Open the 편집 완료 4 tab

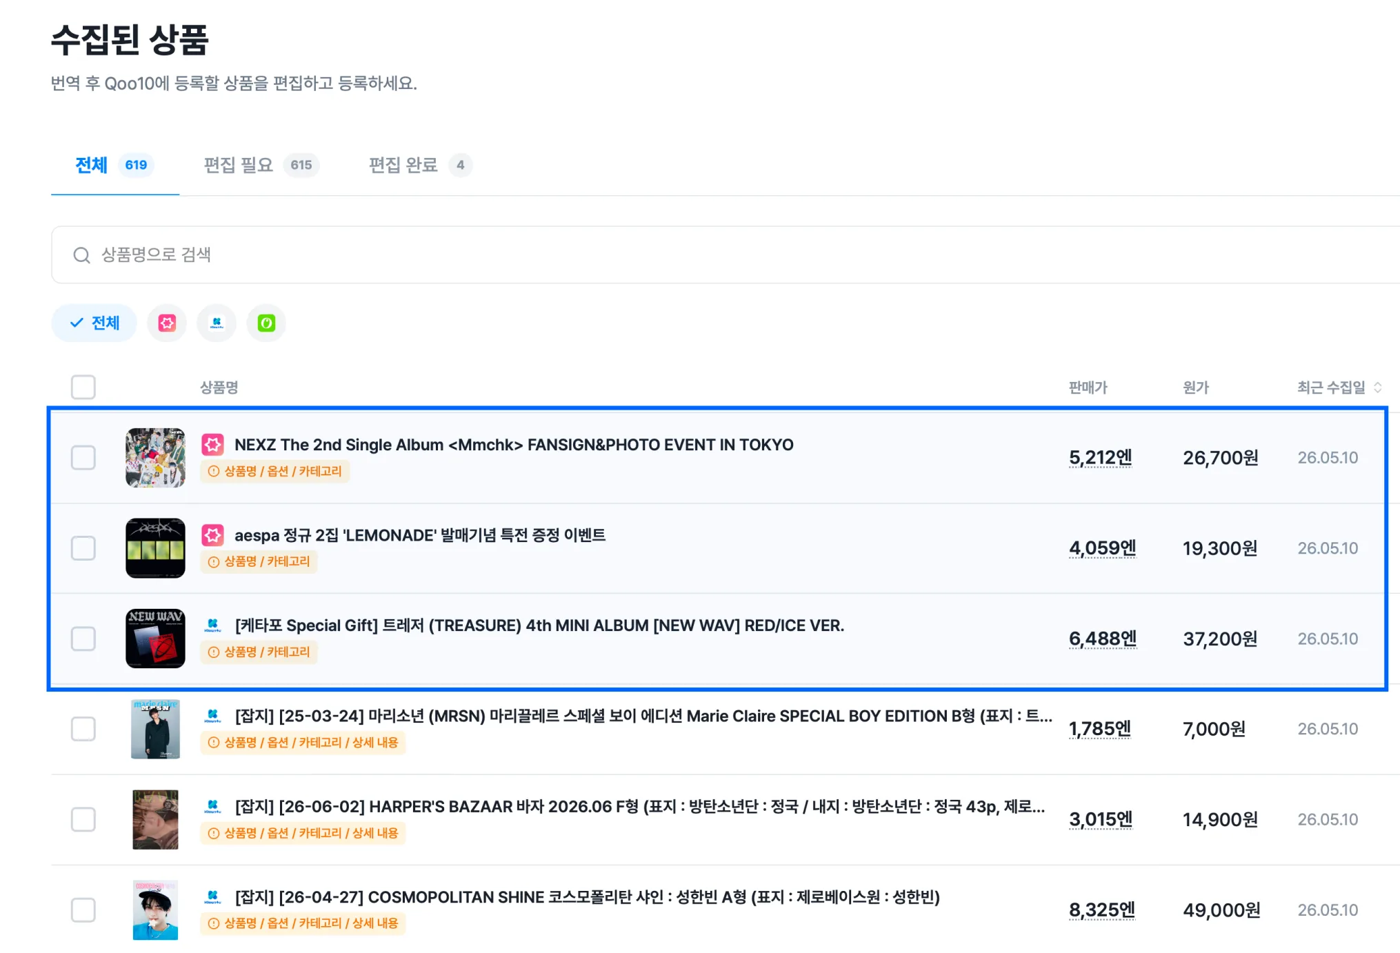[420, 165]
